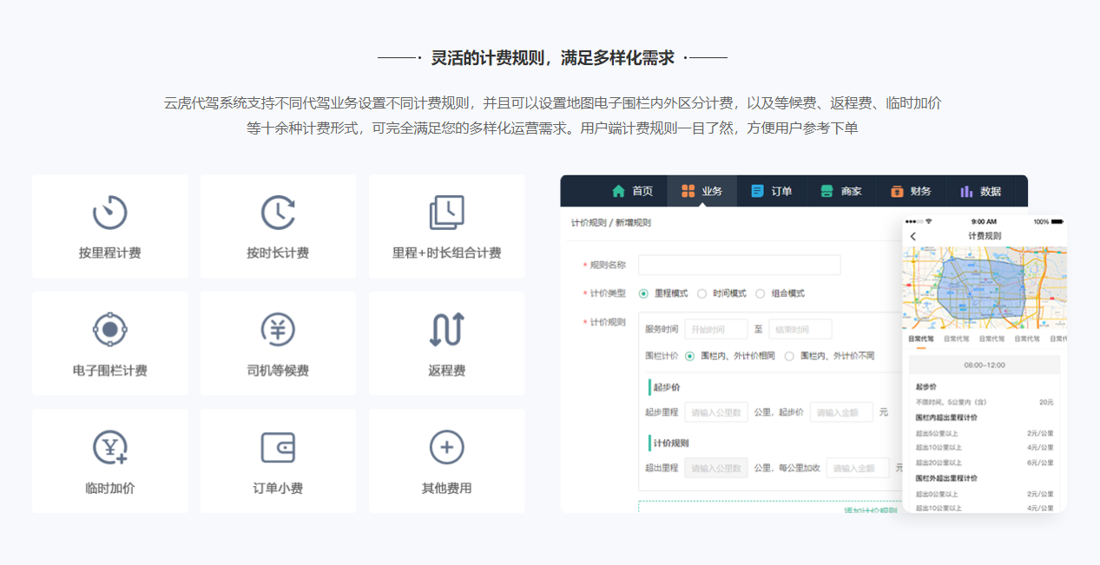Switch to the 数据 tab
Viewport: 1100px width, 565px height.
981,191
